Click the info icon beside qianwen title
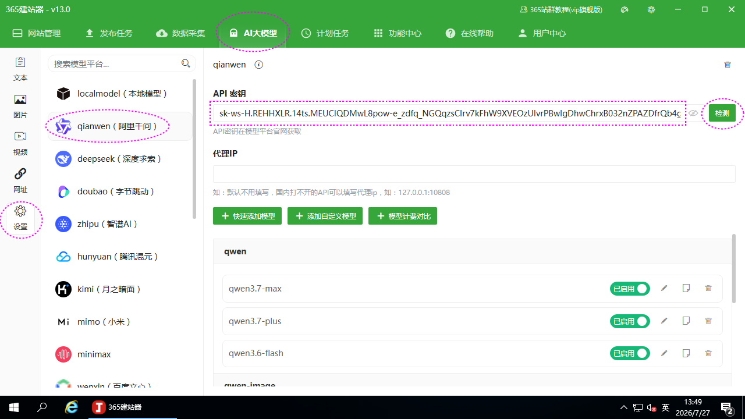This screenshot has width=745, height=419. coord(259,65)
